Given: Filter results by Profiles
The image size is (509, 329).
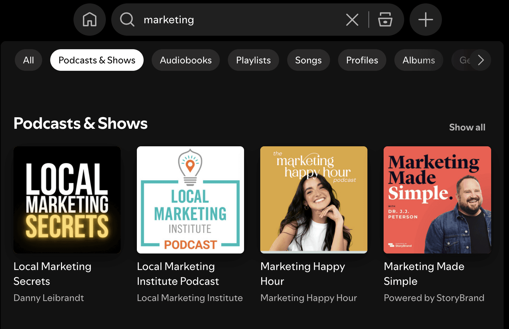Looking at the screenshot, I should [x=362, y=60].
